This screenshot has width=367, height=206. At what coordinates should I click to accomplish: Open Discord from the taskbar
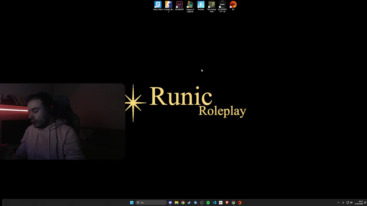(x=170, y=203)
